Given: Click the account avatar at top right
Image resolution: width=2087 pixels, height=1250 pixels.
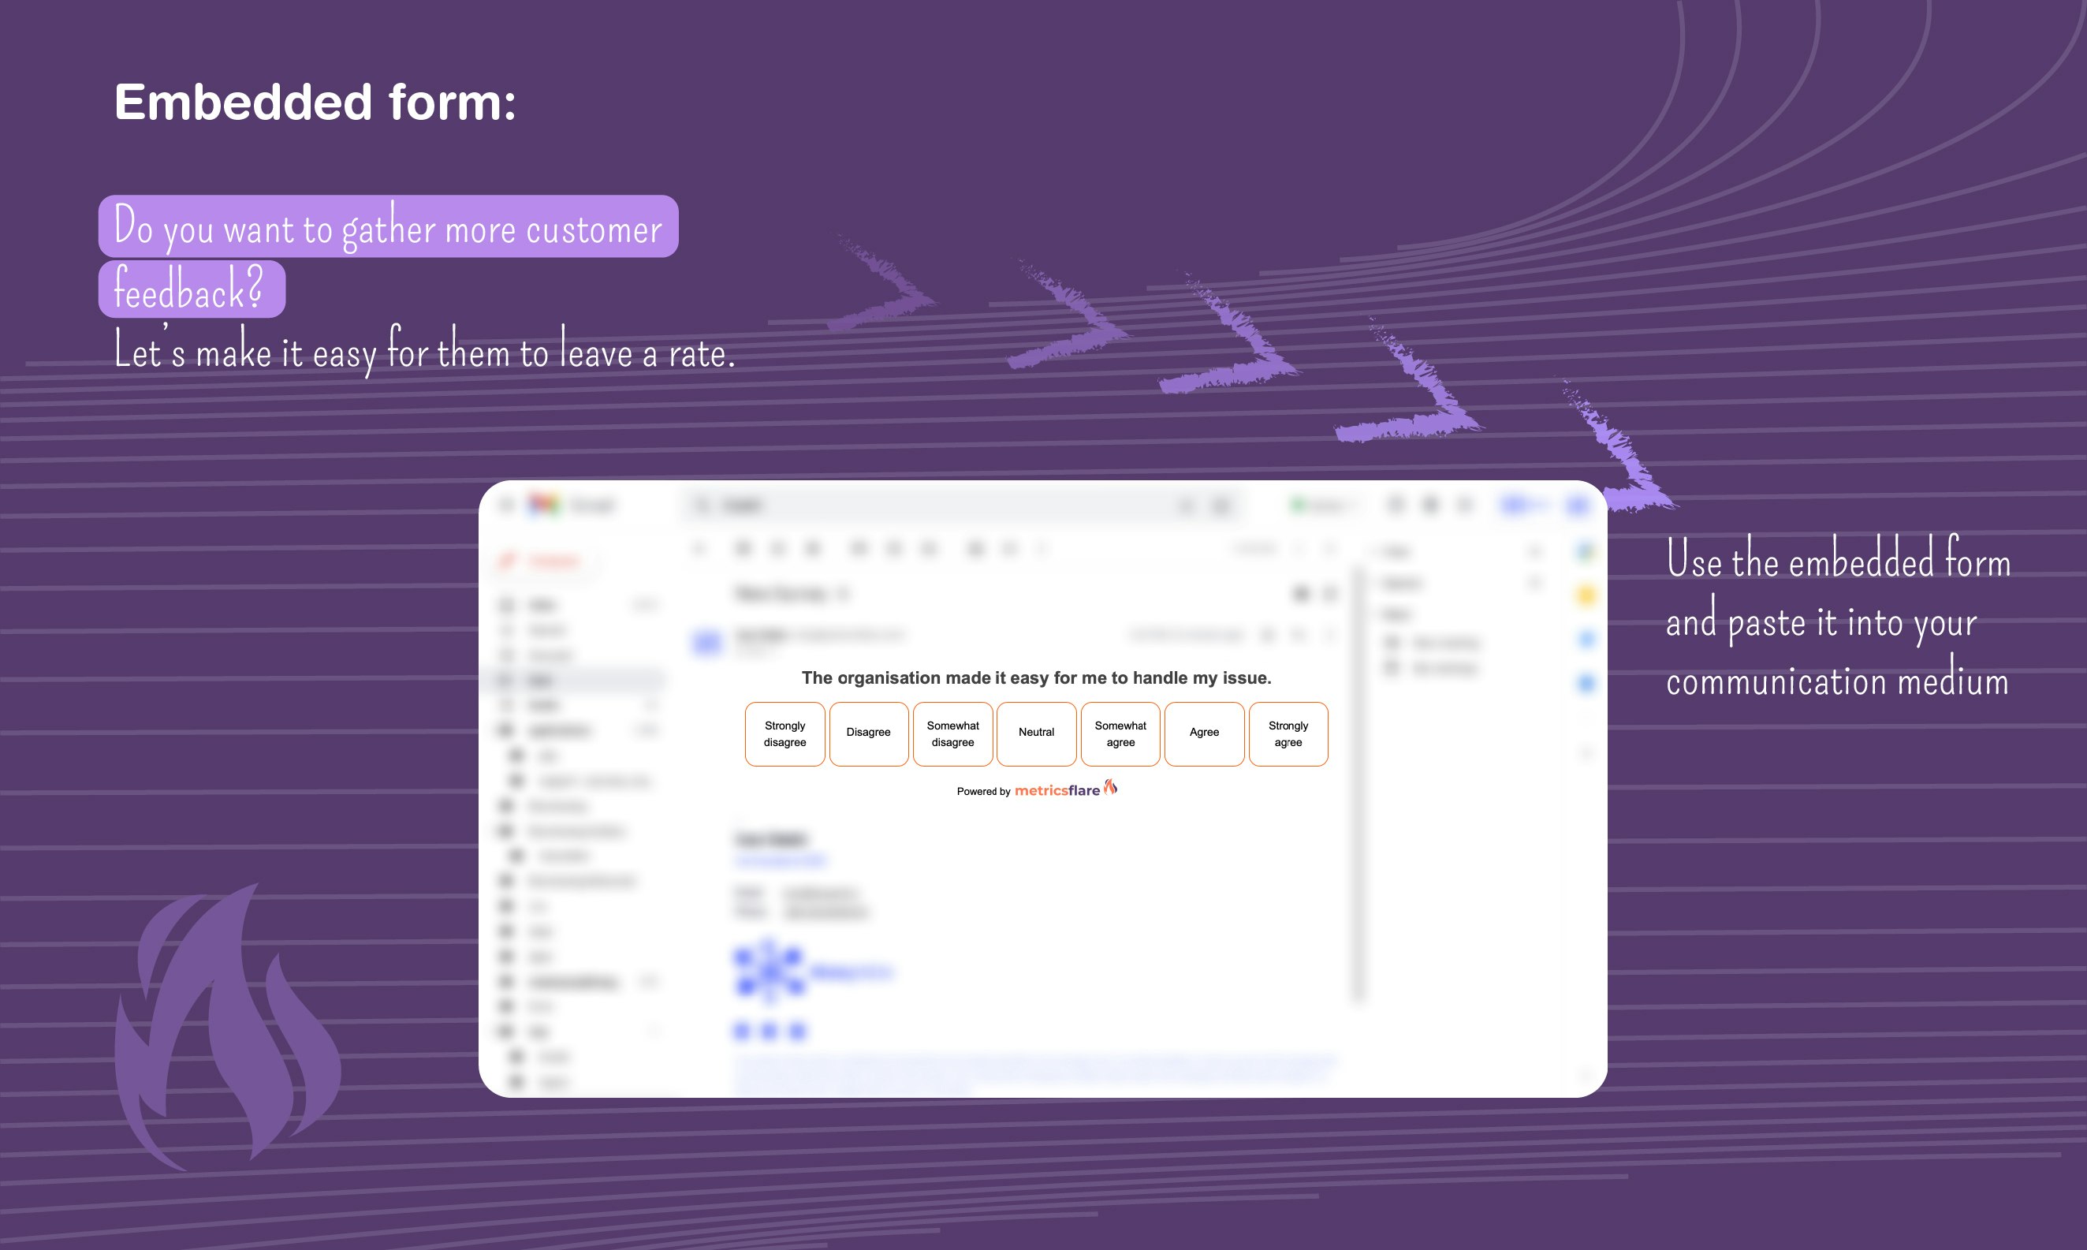Looking at the screenshot, I should pos(1577,505).
